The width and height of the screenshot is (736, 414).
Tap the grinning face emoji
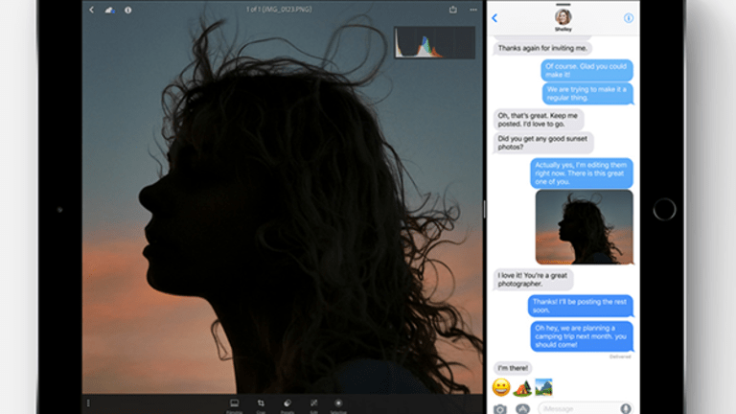pos(501,388)
